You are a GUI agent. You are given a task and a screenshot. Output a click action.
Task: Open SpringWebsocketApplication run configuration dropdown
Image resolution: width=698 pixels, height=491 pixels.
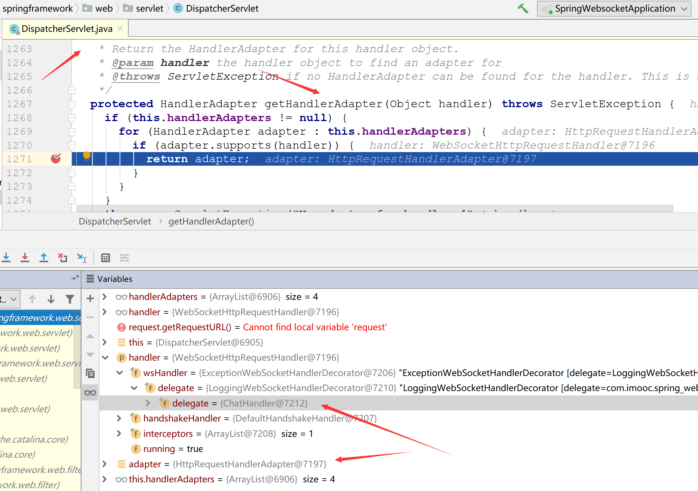click(x=614, y=8)
